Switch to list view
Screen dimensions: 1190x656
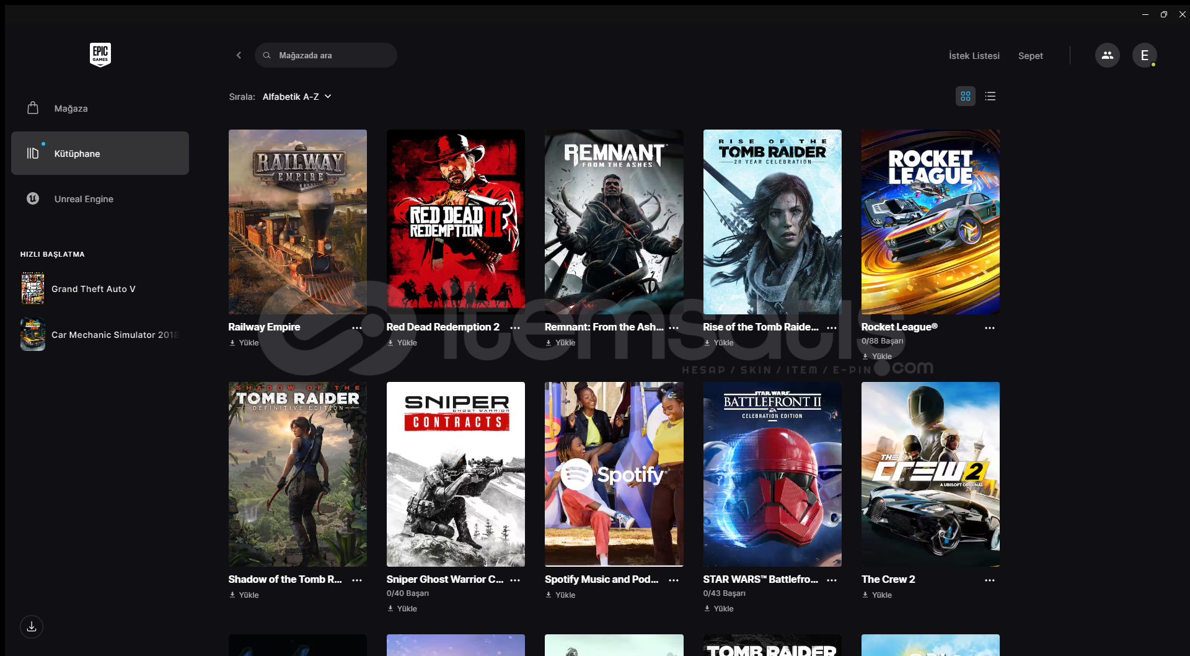click(990, 96)
